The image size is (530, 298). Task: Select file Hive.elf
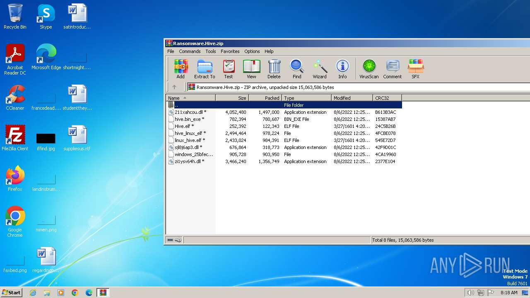click(284, 126)
